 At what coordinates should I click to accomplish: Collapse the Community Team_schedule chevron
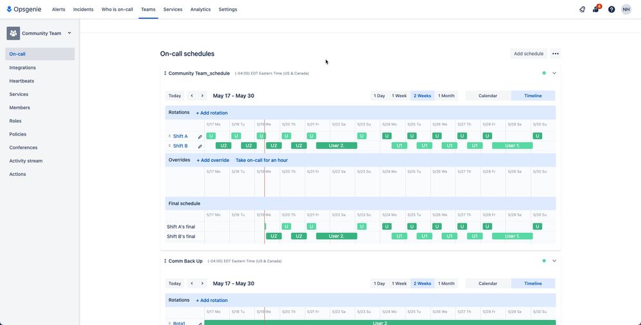tap(554, 74)
